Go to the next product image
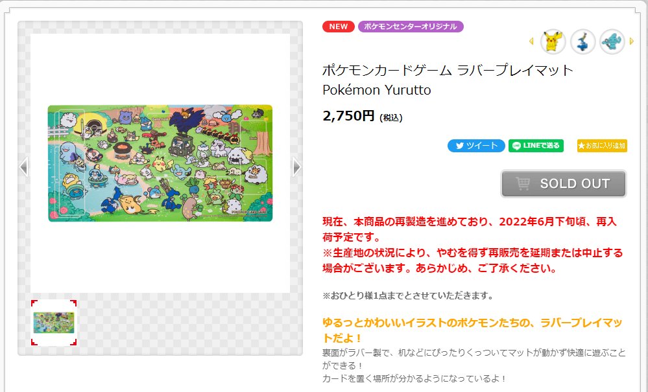 296,167
